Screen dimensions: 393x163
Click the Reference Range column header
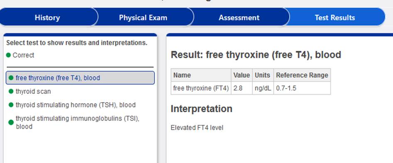coord(302,75)
